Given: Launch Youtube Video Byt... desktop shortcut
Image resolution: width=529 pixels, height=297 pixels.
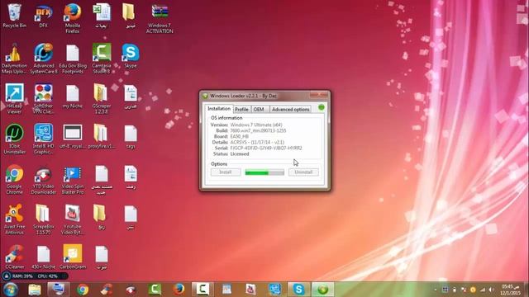Looking at the screenshot, I should click(72, 219).
